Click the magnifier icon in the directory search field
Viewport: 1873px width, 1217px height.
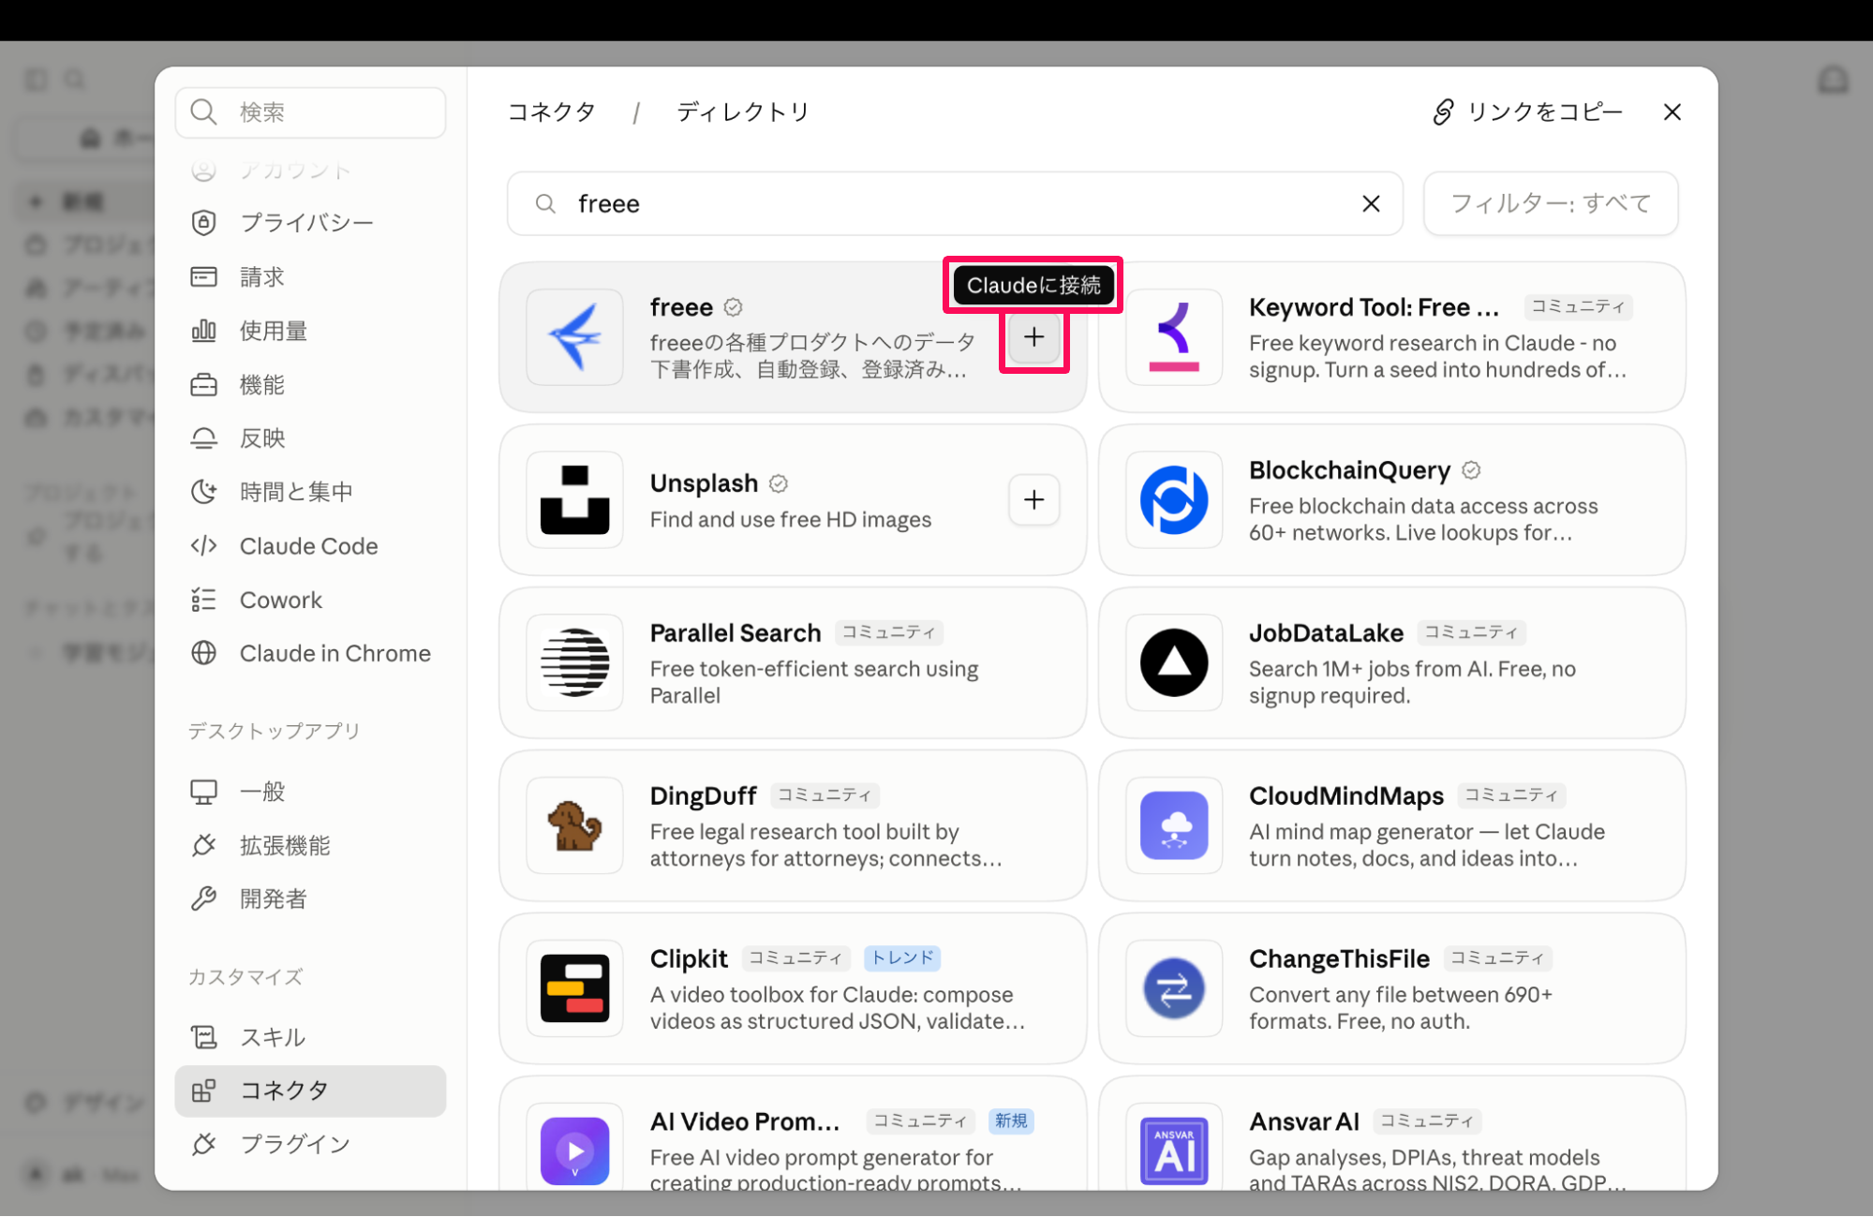pyautogui.click(x=545, y=203)
